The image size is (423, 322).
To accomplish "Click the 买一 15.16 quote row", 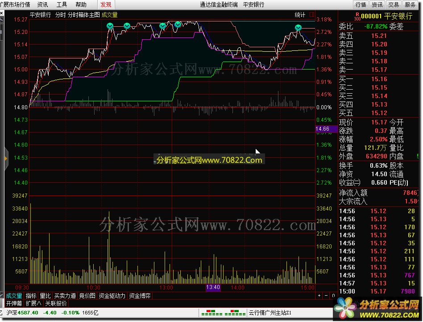I will pos(379,79).
